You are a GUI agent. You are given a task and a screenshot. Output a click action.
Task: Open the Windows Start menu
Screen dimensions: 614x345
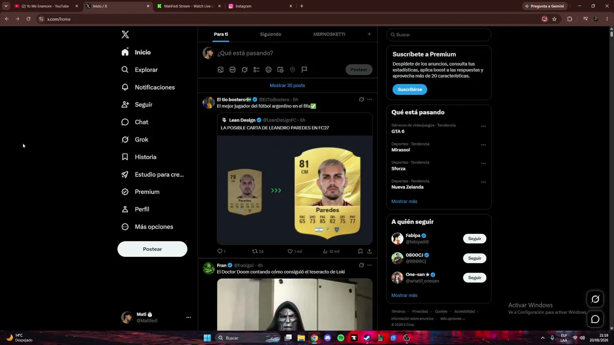tap(207, 338)
